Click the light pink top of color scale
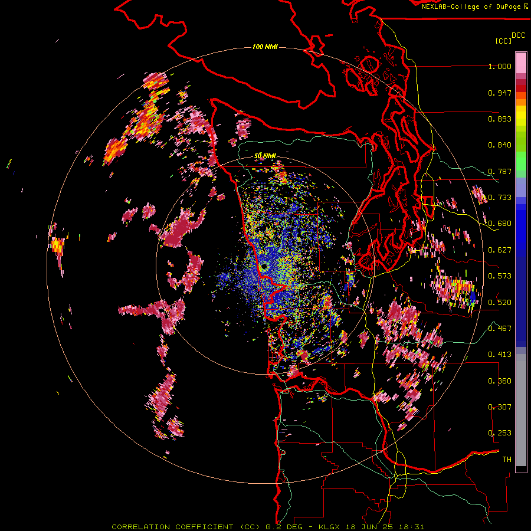 521,63
